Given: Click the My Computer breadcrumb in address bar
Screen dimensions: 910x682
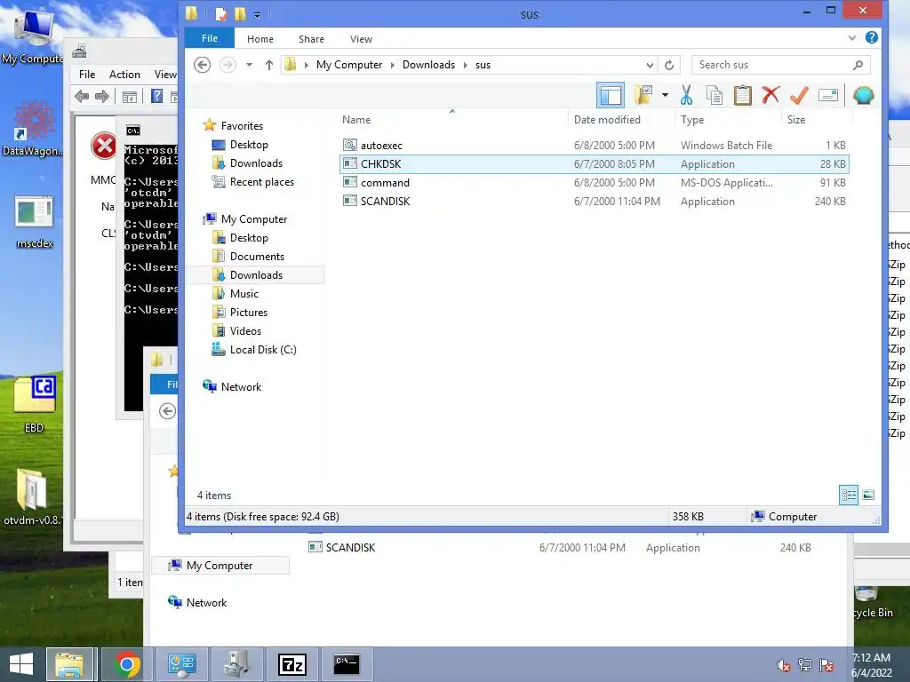Looking at the screenshot, I should 348,64.
